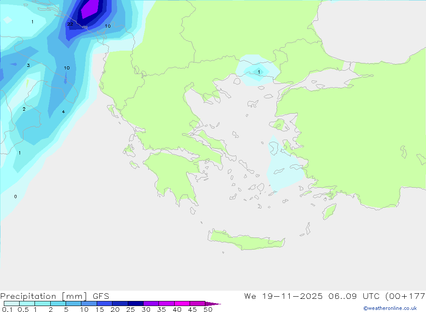The height and width of the screenshot is (312, 426).
Task: Pick the 30–35 mm purple legend box
Action: tap(151, 303)
